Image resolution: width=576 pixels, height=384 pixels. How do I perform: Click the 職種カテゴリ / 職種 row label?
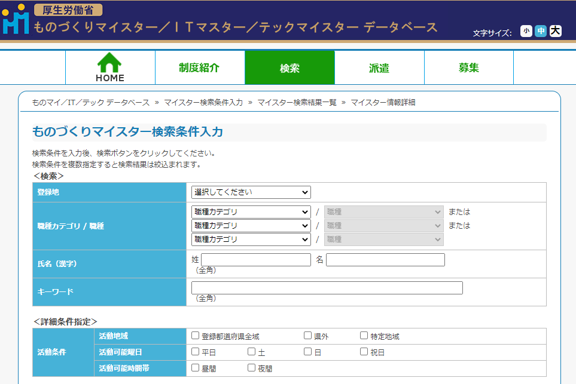(109, 226)
